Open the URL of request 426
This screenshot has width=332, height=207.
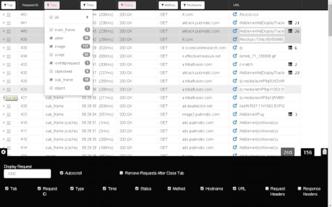click(x=235, y=106)
